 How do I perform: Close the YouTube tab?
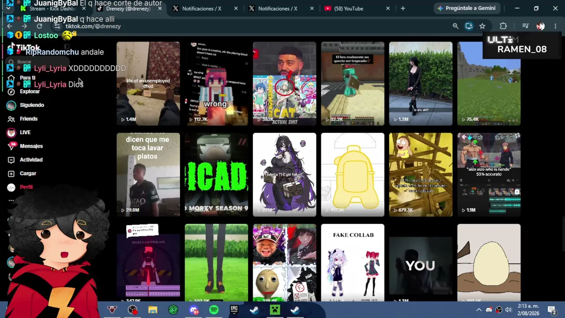point(388,8)
